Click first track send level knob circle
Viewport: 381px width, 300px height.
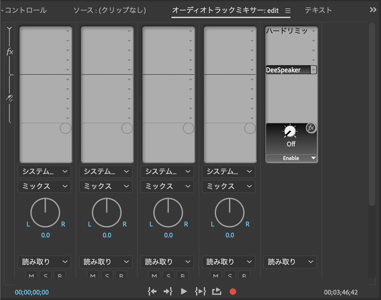point(65,128)
